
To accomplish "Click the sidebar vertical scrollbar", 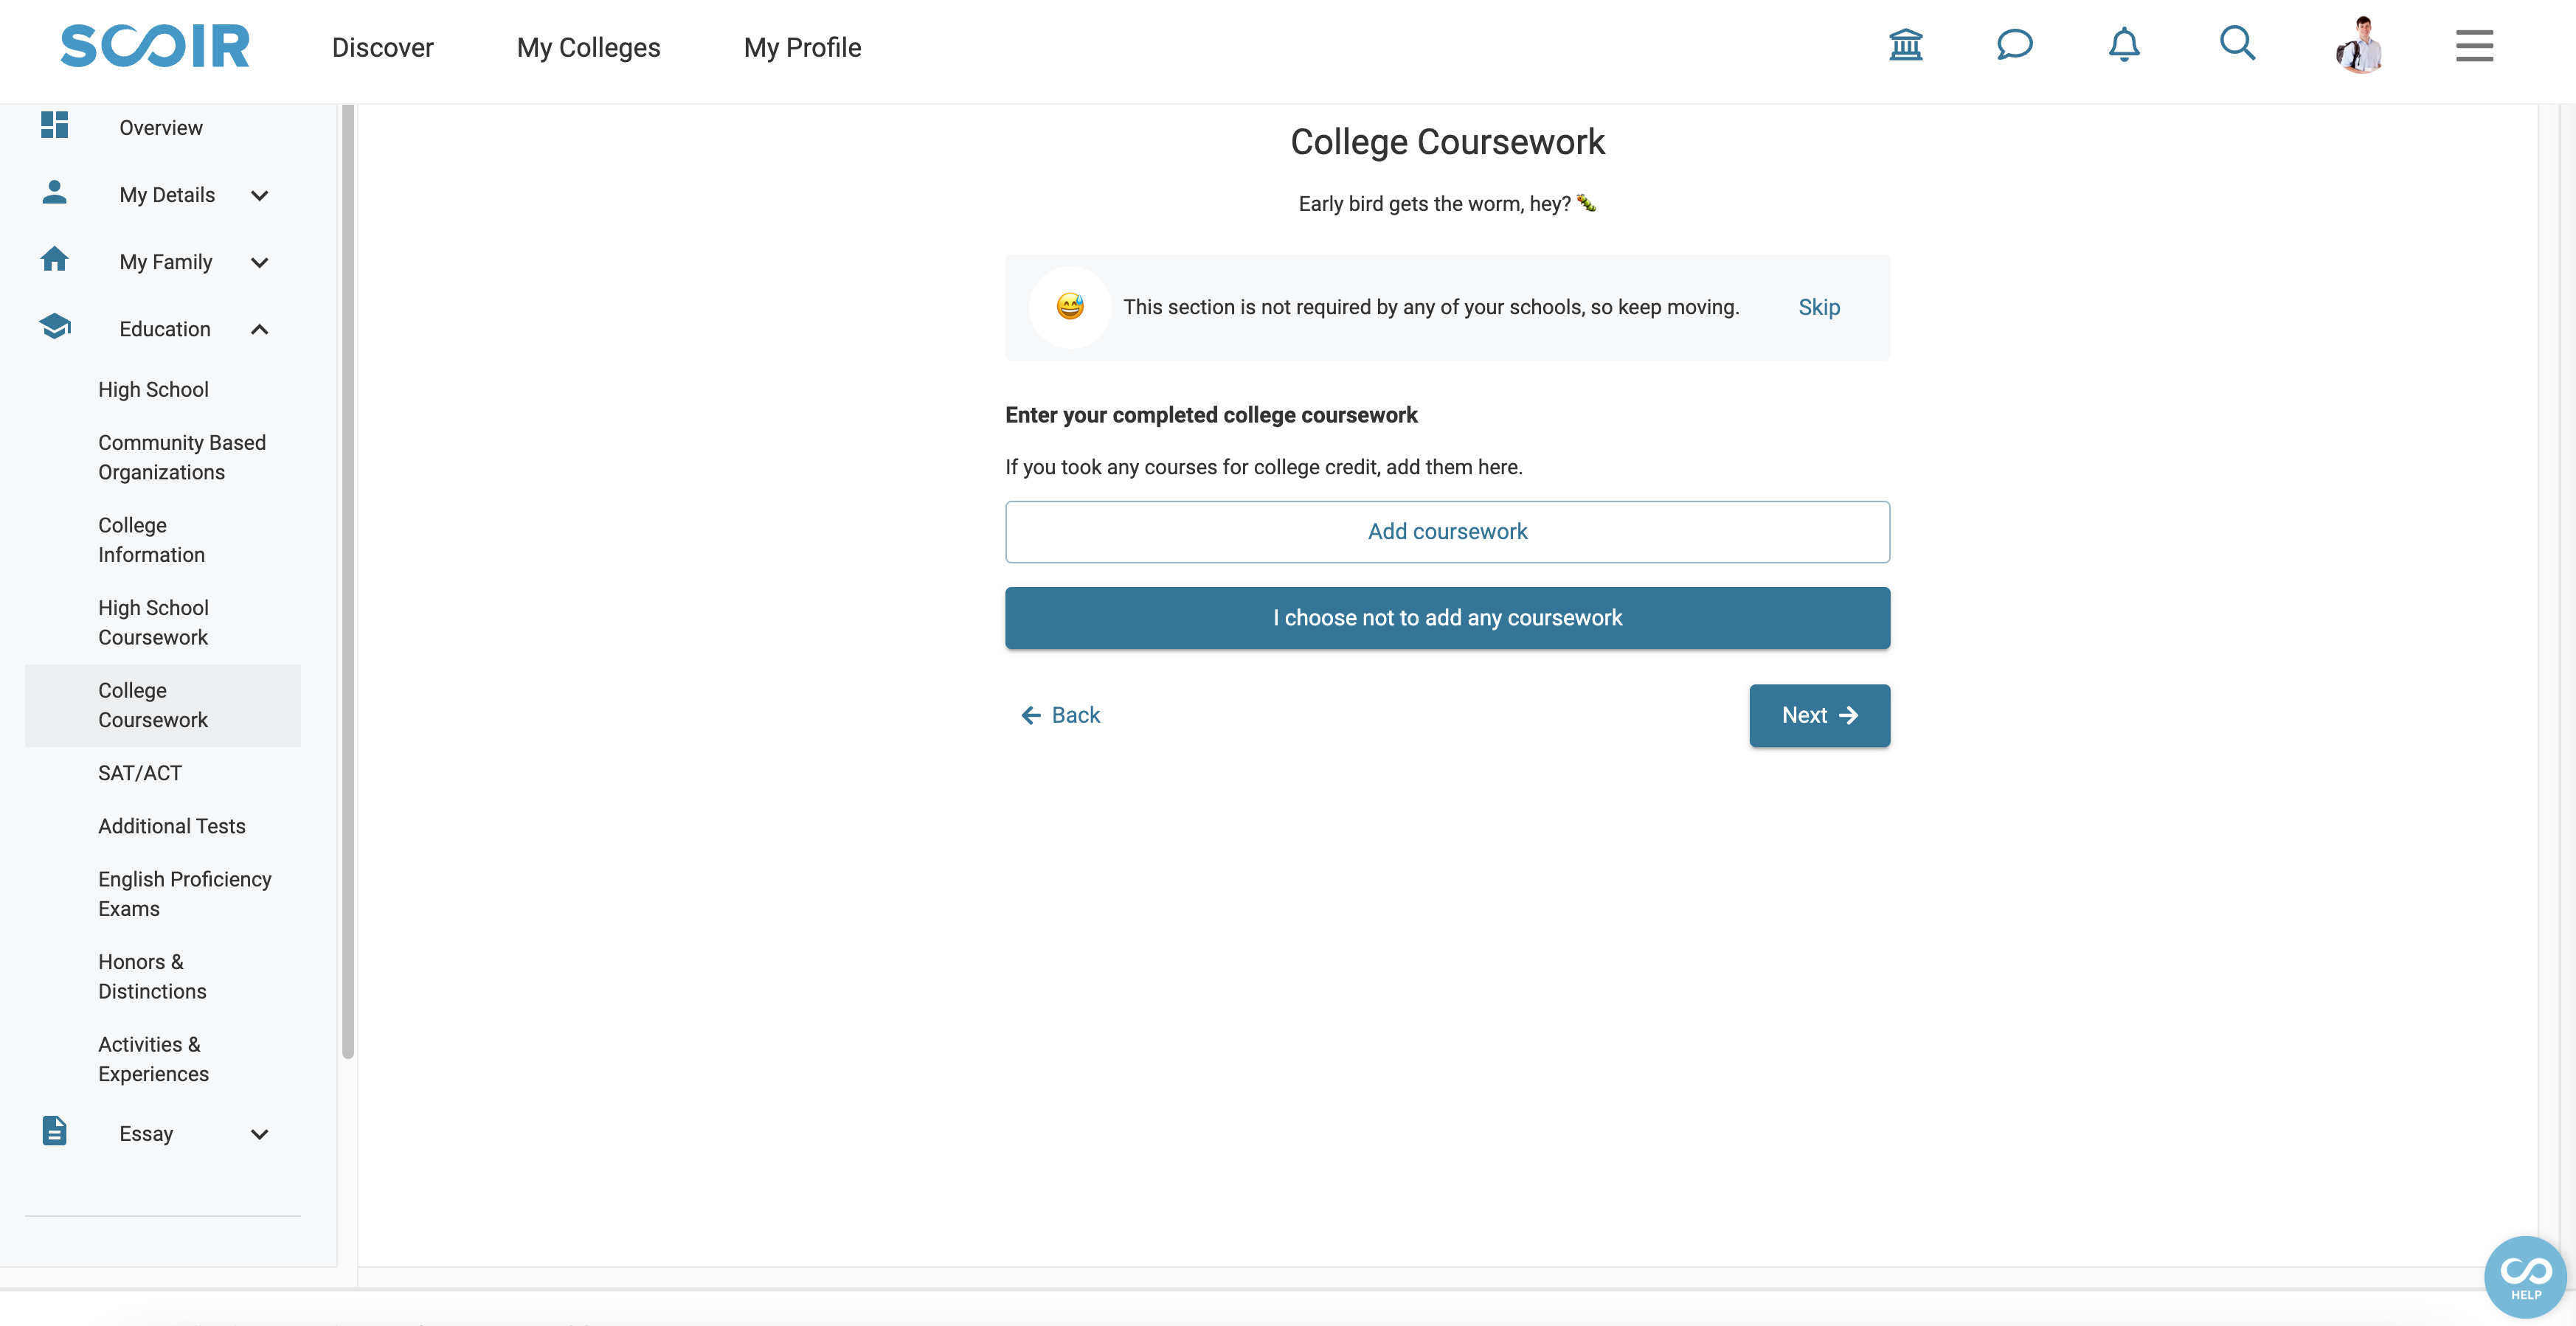I will pyautogui.click(x=348, y=580).
